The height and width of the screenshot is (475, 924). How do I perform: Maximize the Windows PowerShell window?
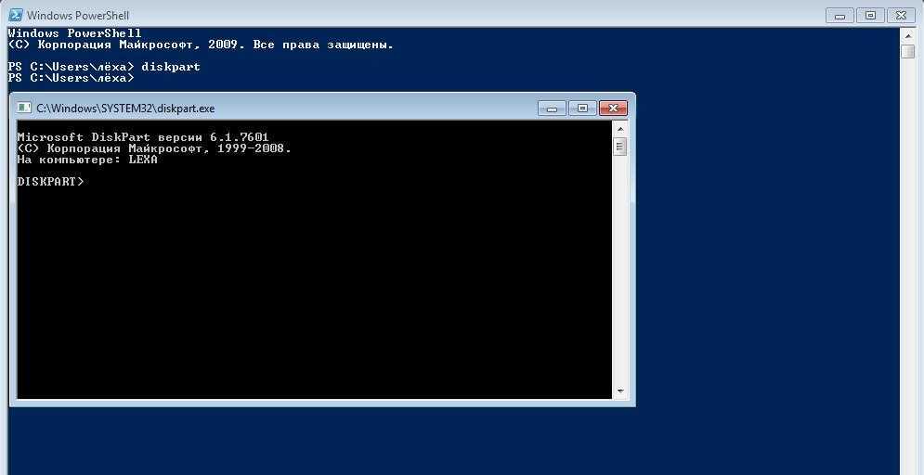[x=870, y=15]
